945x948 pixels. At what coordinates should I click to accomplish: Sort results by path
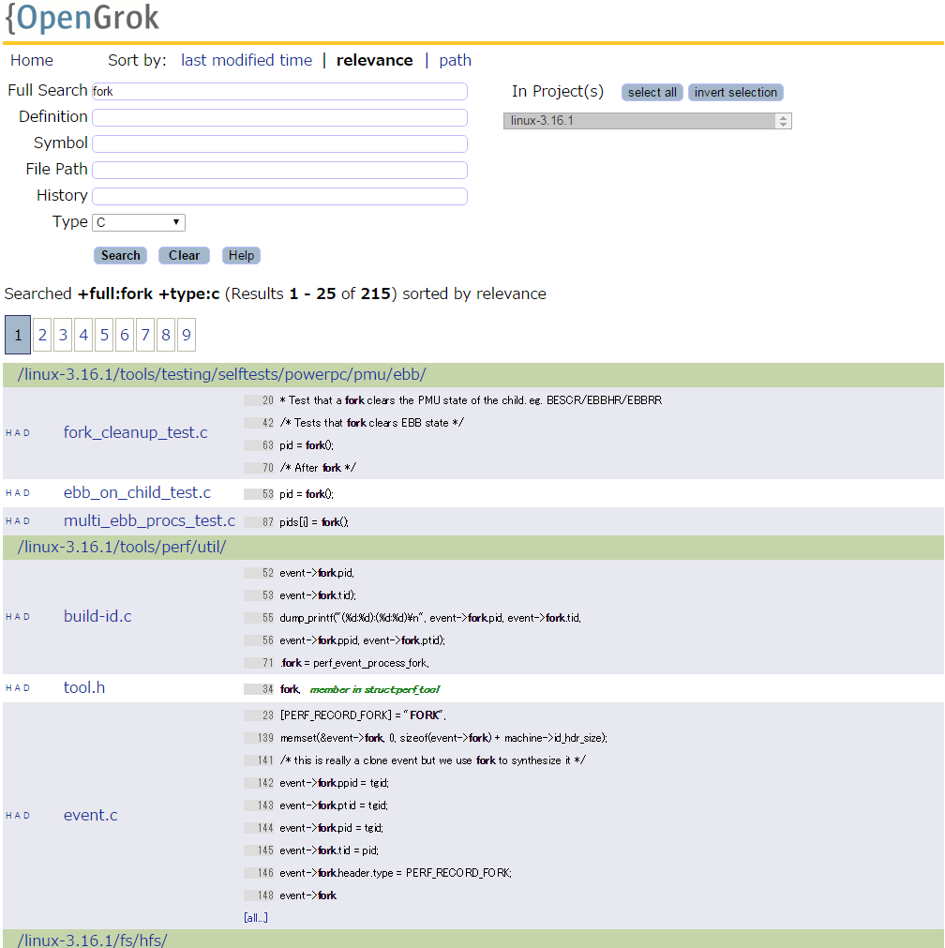456,60
